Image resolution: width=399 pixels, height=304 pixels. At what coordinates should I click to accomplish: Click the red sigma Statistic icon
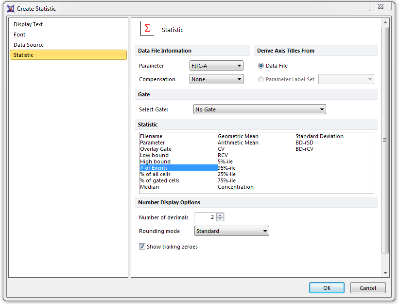coord(147,29)
